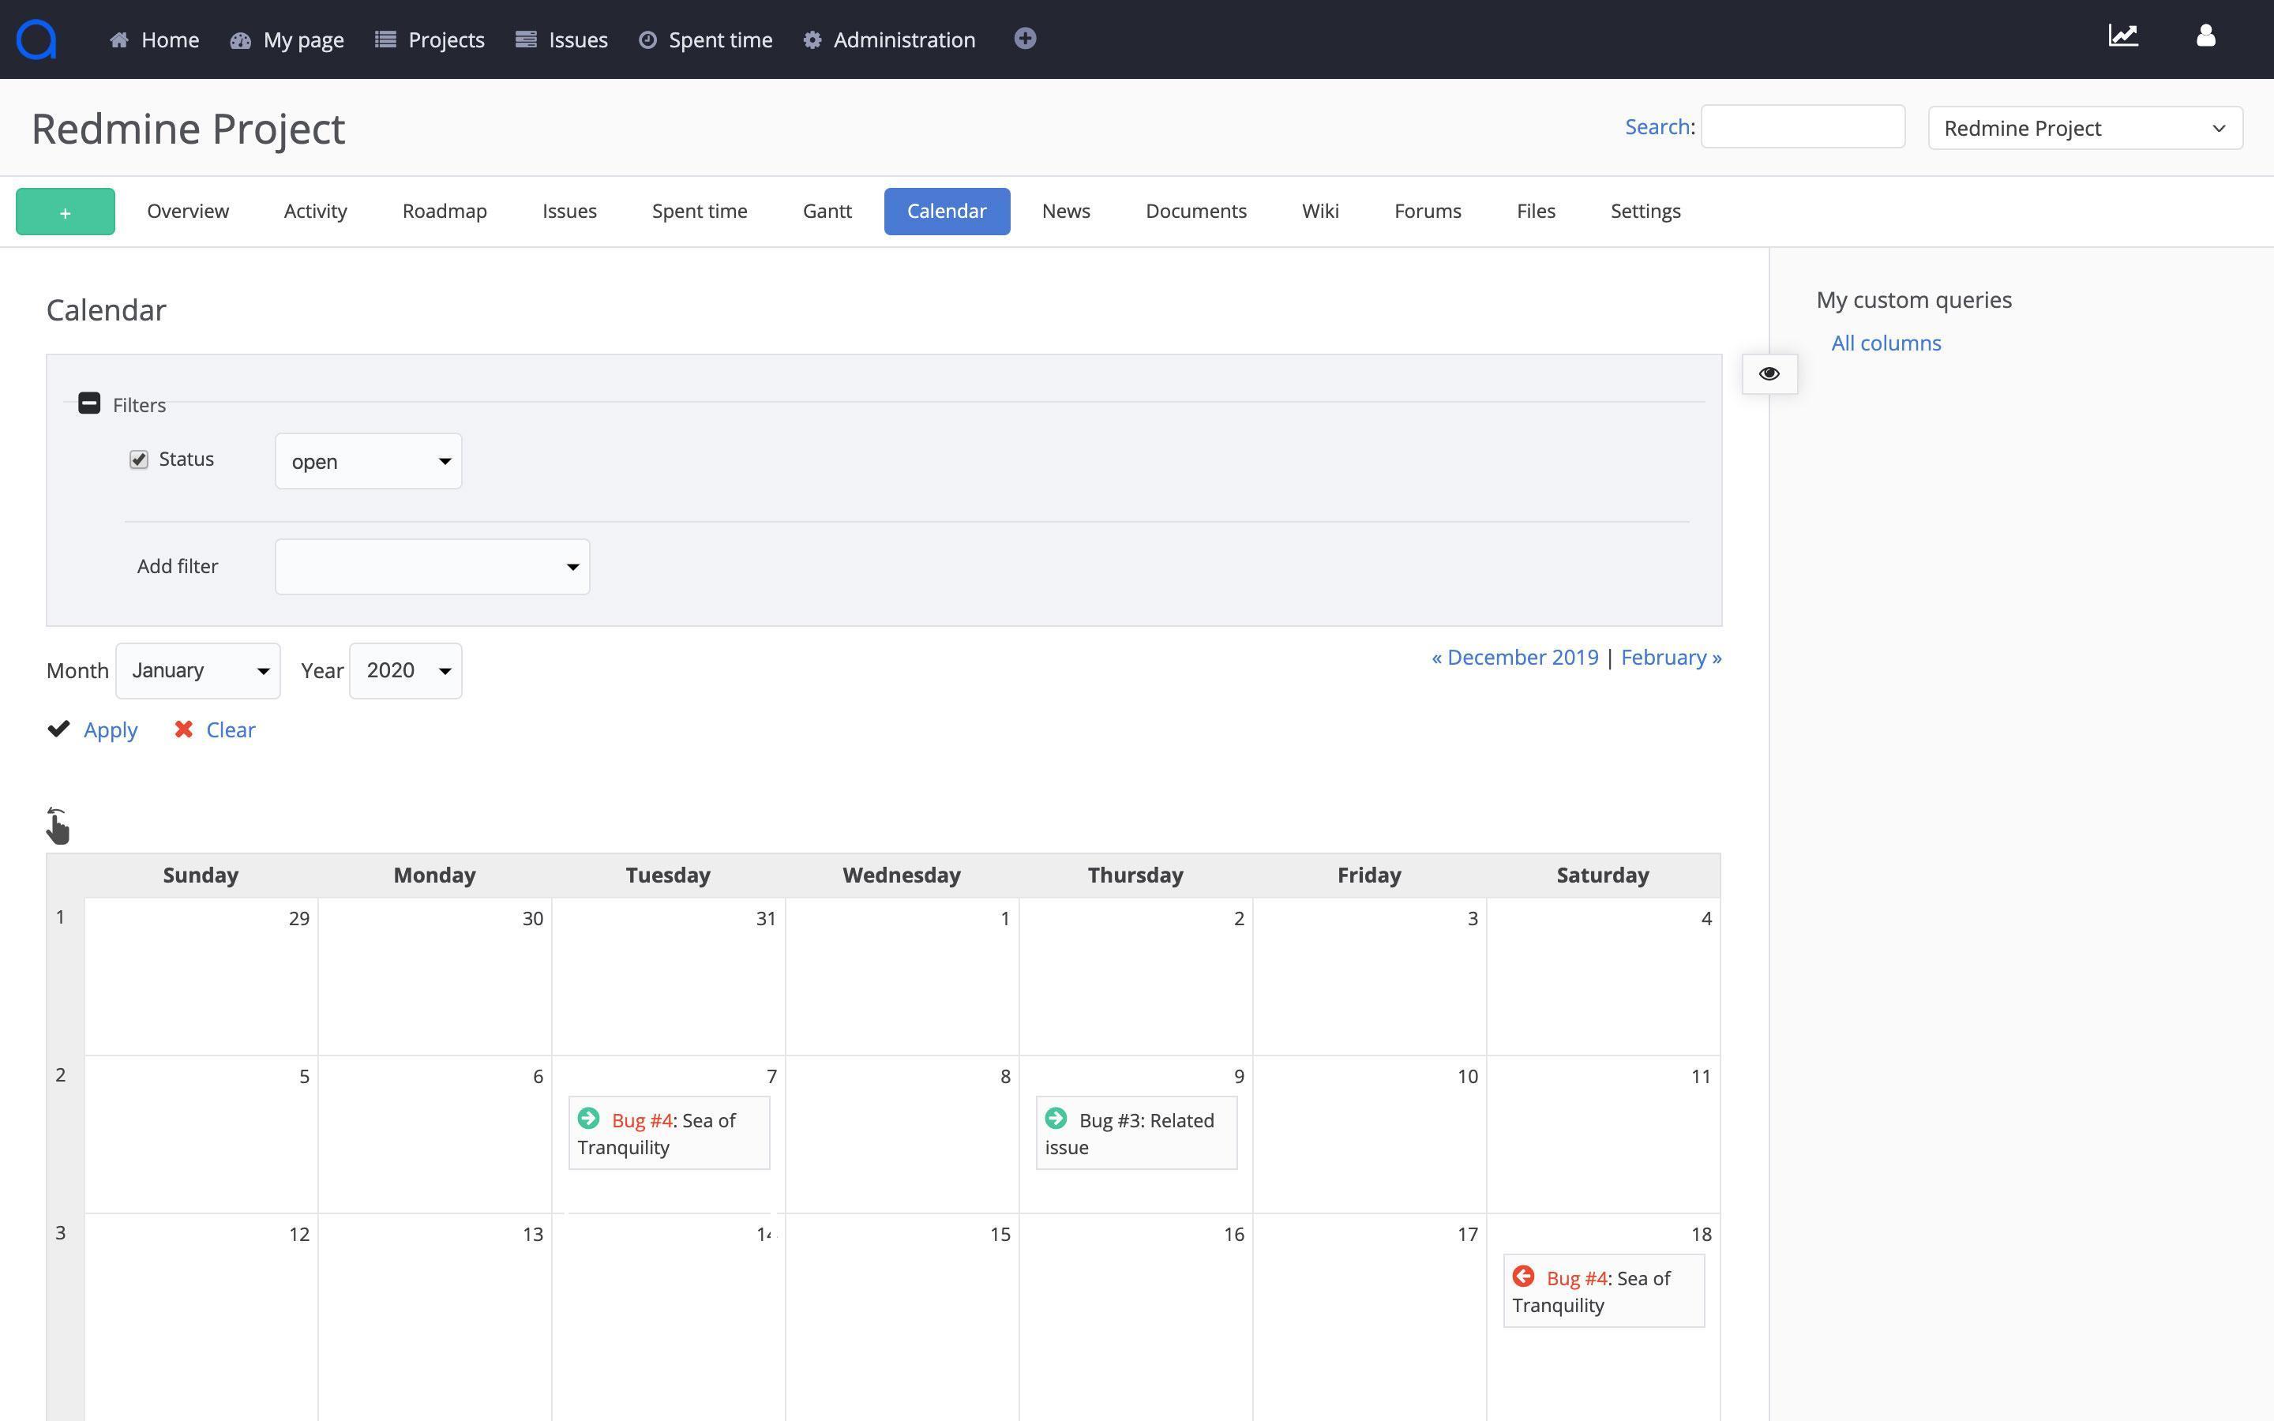Go to February calendar

coord(1671,657)
